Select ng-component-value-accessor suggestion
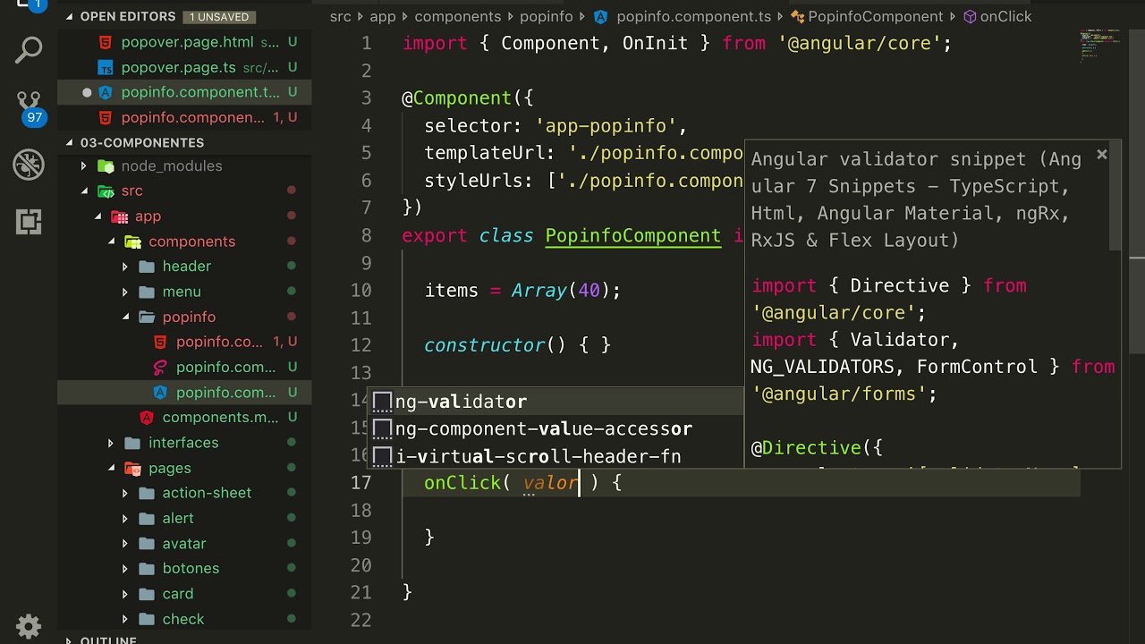 [x=555, y=428]
